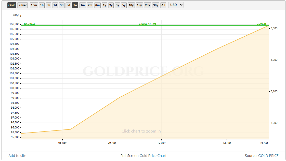
Task: Display the 6m gold chart
Action: pyautogui.click(x=97, y=5)
